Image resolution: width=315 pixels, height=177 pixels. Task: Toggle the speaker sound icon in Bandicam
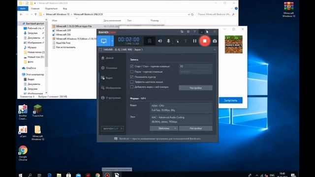click(x=160, y=41)
